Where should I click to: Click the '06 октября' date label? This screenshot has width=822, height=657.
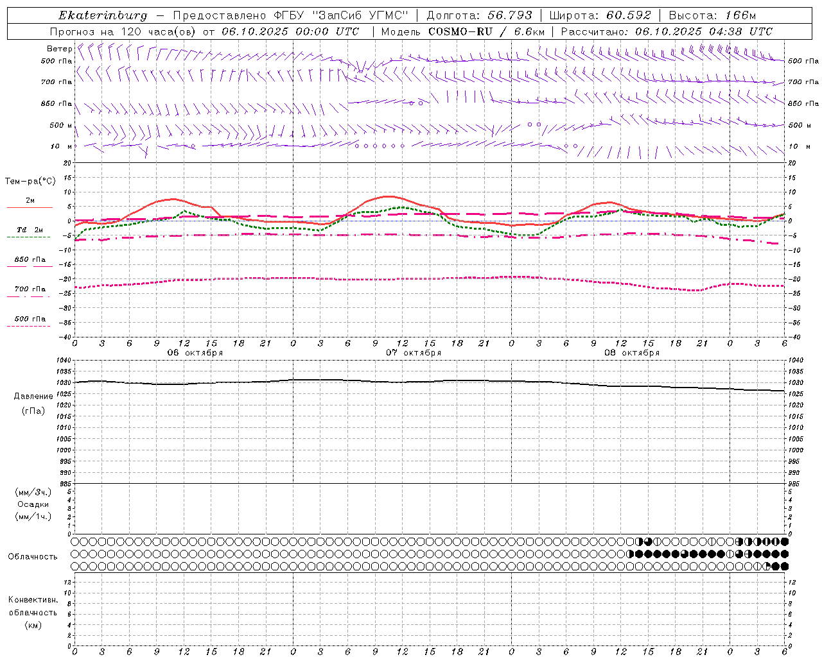[195, 353]
